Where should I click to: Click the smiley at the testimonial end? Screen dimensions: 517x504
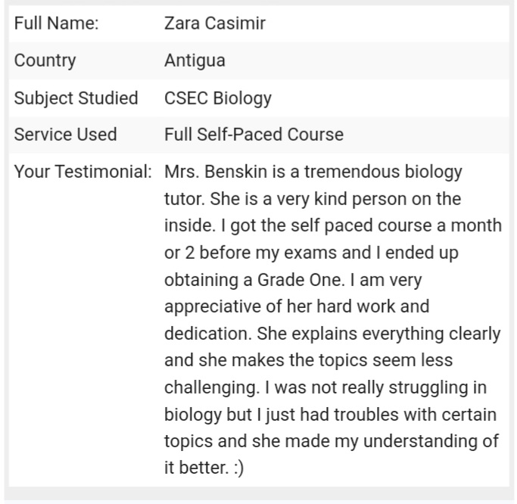point(238,468)
